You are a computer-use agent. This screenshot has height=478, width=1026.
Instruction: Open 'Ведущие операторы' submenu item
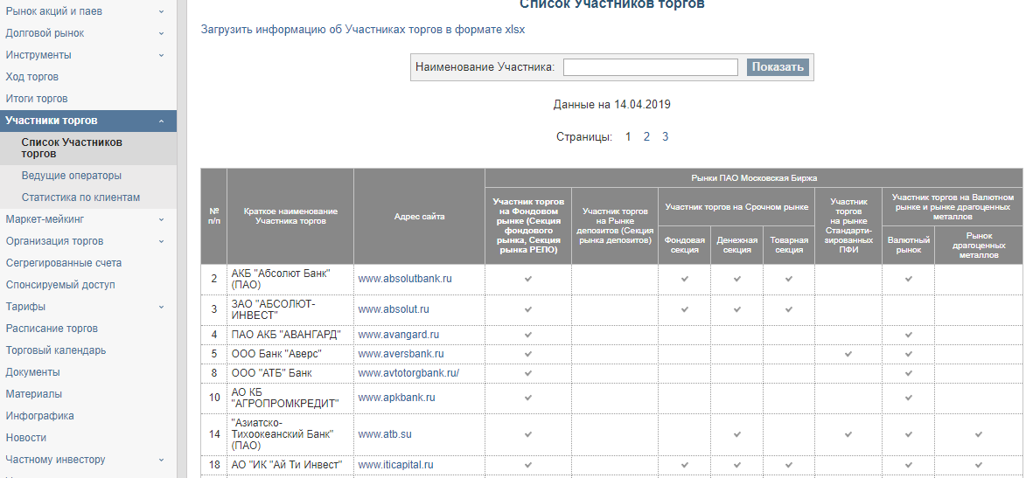click(x=72, y=176)
